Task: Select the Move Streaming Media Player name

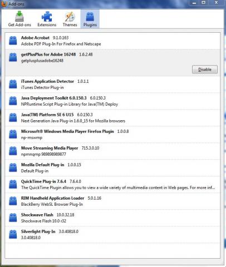Action: click(50, 148)
